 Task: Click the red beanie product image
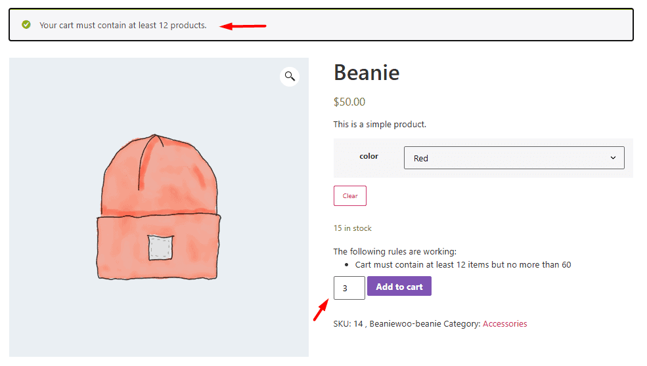(x=158, y=209)
